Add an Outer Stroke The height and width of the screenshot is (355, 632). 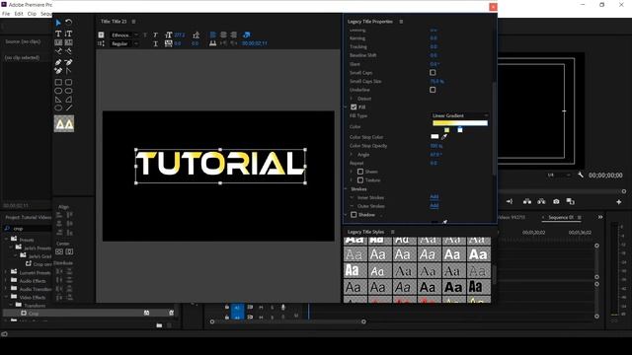[434, 206]
